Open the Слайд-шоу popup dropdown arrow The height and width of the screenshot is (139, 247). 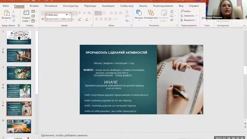(x=67, y=15)
